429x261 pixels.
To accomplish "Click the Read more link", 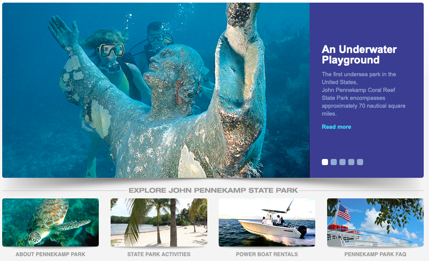I will 336,127.
